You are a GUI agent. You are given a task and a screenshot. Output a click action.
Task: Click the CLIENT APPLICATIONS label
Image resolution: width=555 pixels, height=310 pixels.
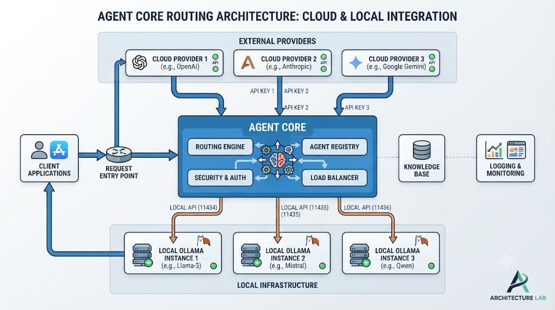pyautogui.click(x=49, y=170)
